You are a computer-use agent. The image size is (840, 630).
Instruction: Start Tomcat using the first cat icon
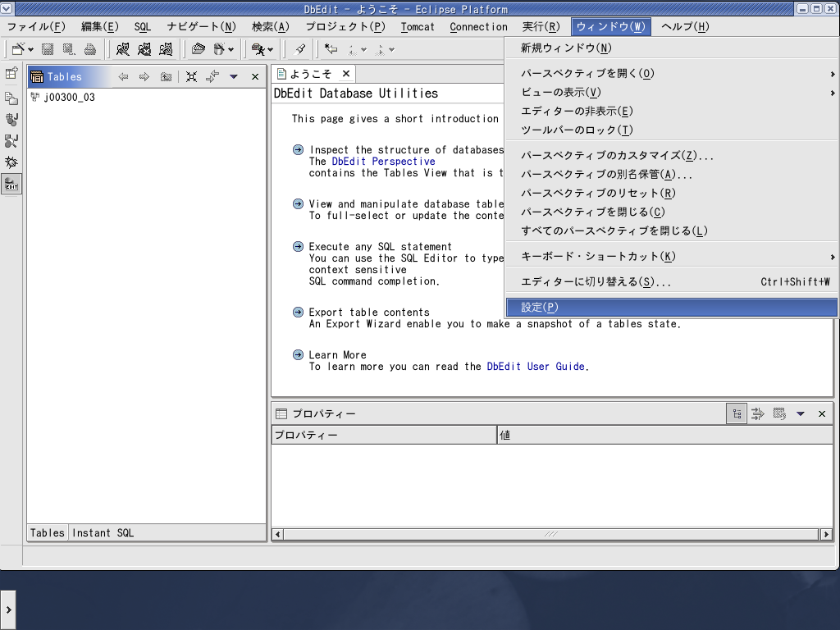pos(123,49)
